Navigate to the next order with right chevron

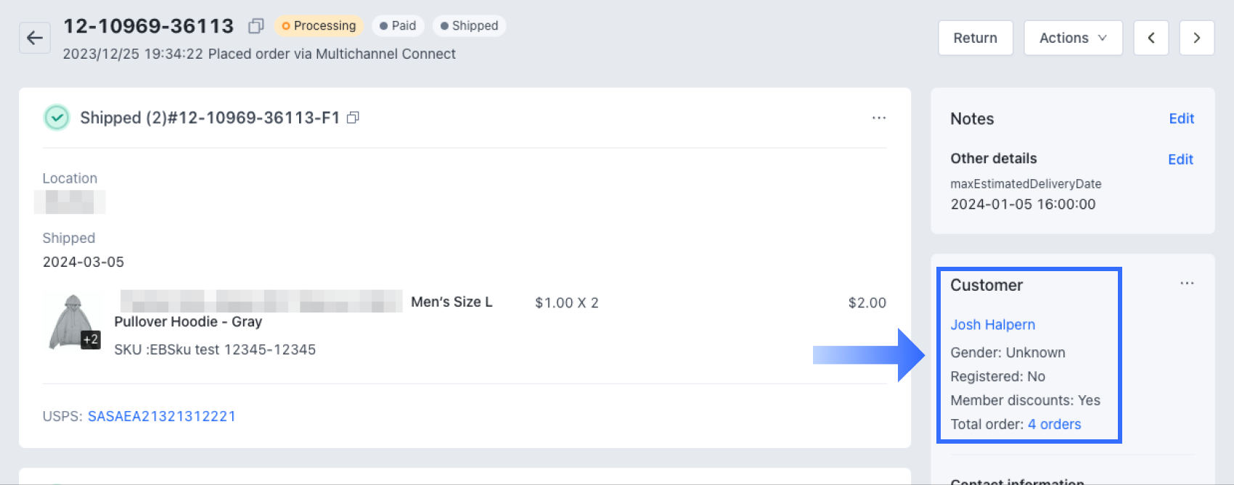(x=1197, y=38)
